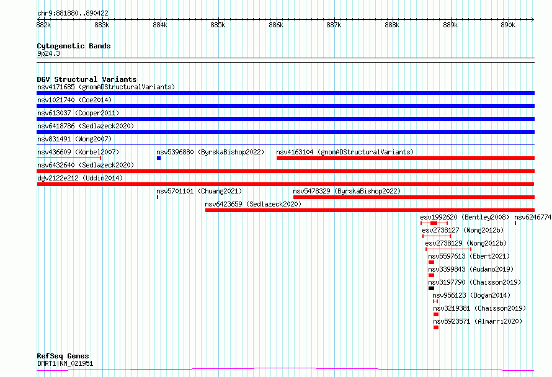Viewport: 552px width, 377px height.
Task: Open nsv5478329 (ByrskaBishop2022) label
Action: point(347,191)
